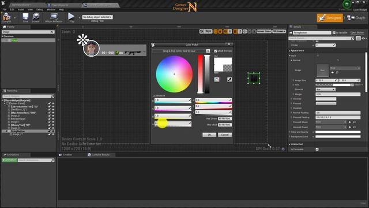Screen dimensions: 369x208
Task: Toggle visibility of Canvas Panel row
Action: click(53, 103)
